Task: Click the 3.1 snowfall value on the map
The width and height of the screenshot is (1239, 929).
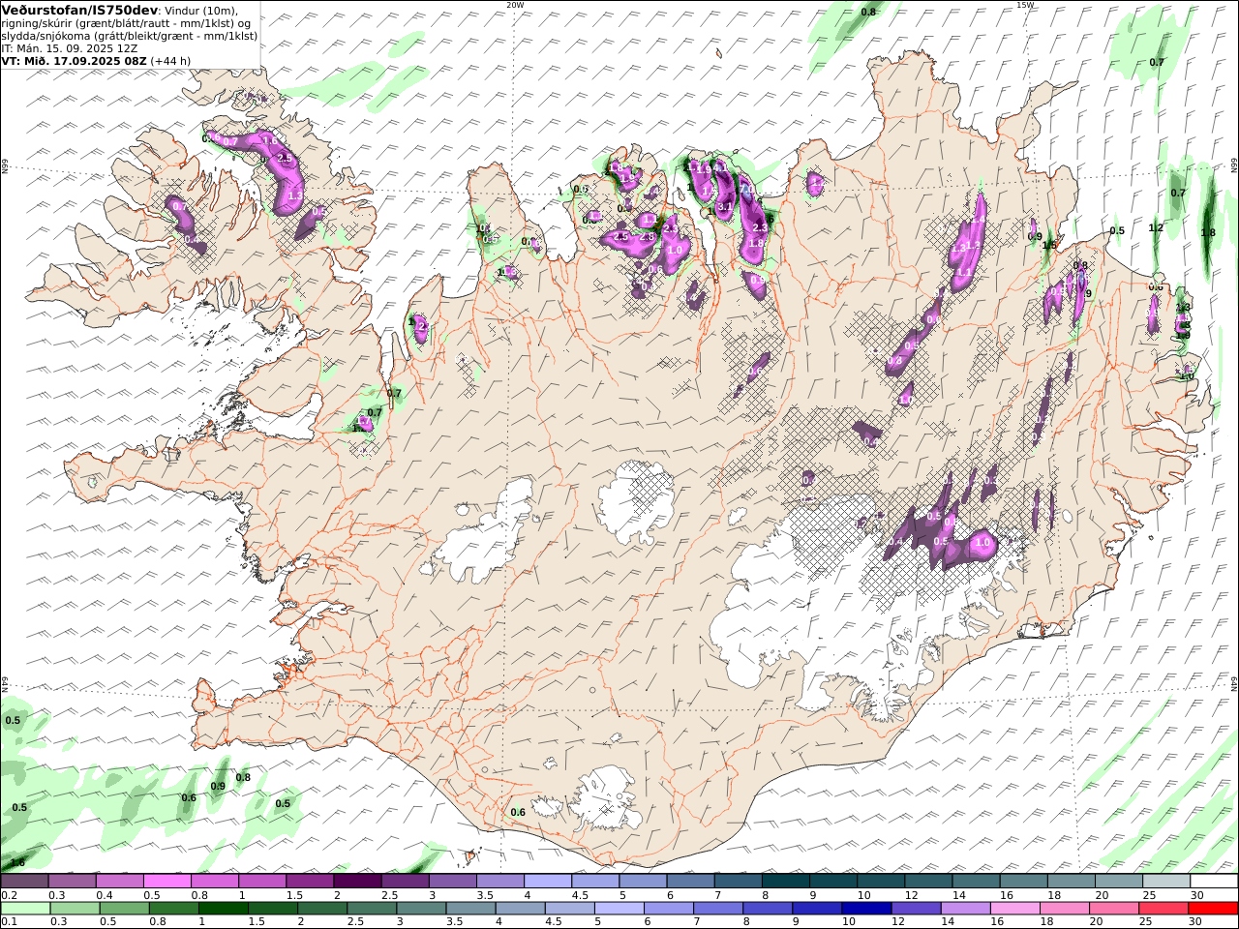Action: tap(725, 207)
